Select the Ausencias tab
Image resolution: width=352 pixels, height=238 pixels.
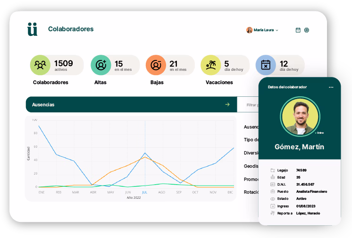[43, 104]
